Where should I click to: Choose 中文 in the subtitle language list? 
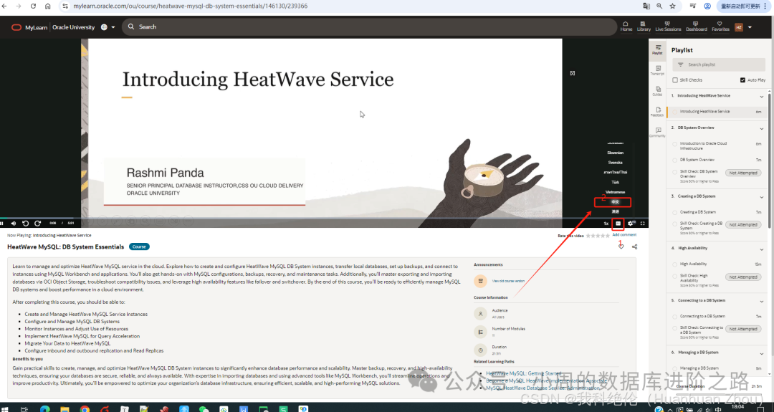pyautogui.click(x=615, y=202)
